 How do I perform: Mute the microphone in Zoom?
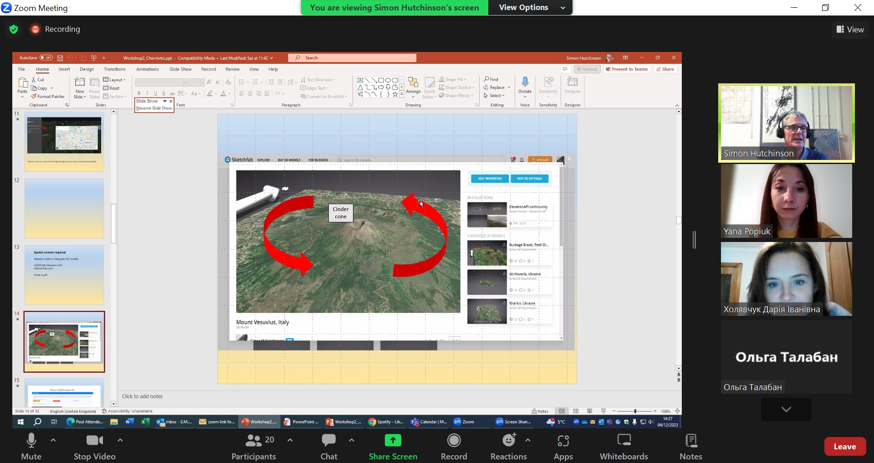coord(31,447)
